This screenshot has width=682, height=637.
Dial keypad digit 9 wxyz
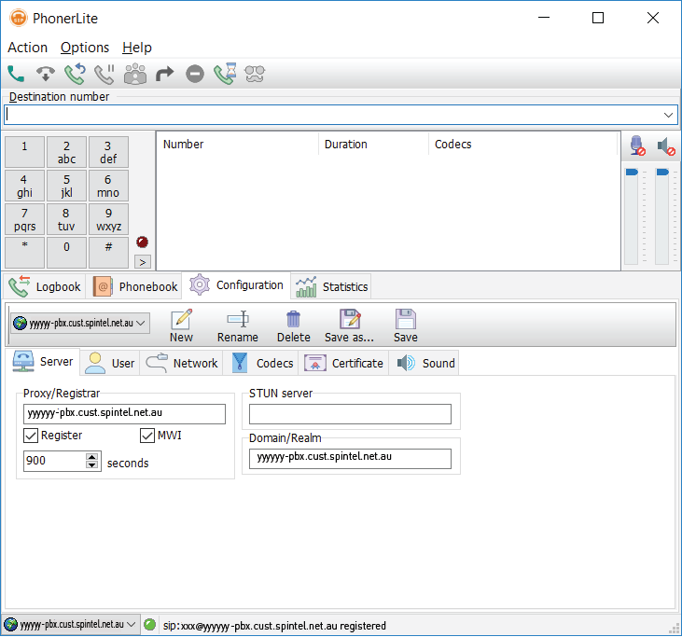click(x=108, y=219)
